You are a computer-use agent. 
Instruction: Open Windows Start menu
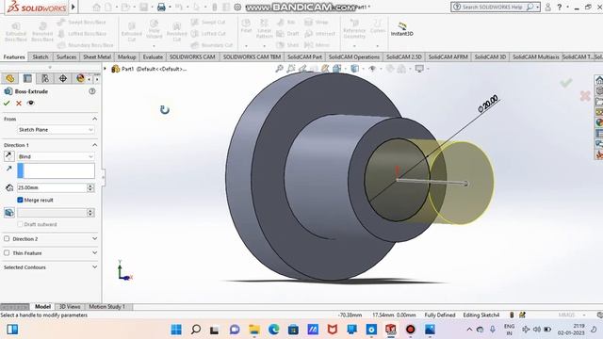(x=176, y=330)
